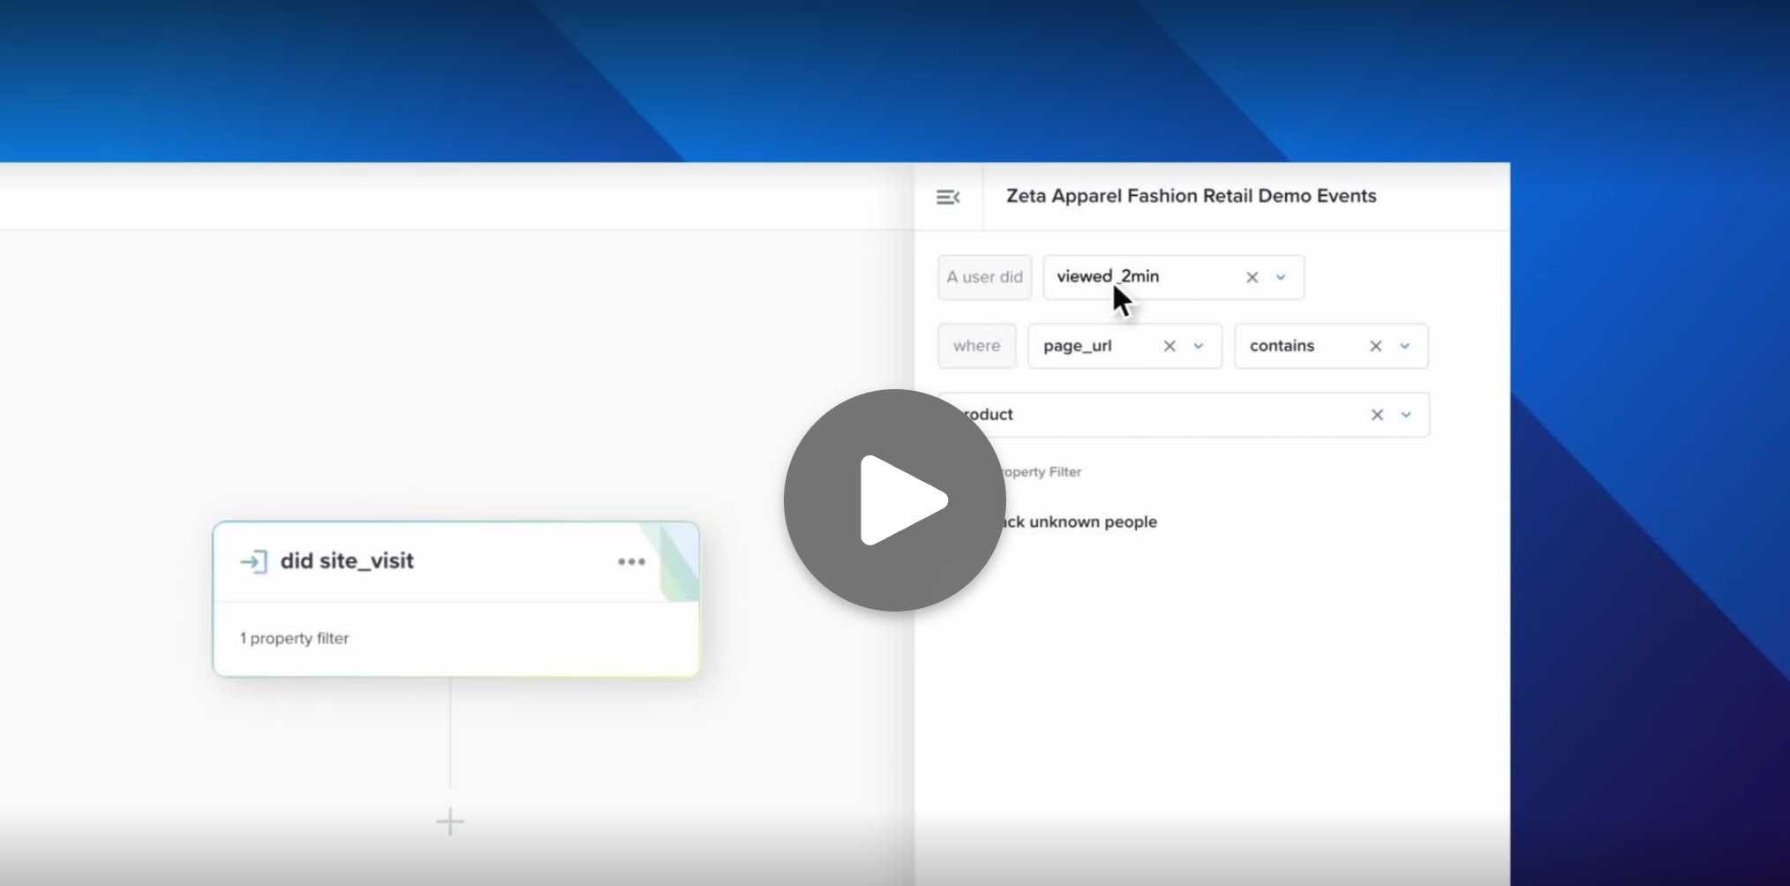Clear the page_url property selection

(1170, 346)
